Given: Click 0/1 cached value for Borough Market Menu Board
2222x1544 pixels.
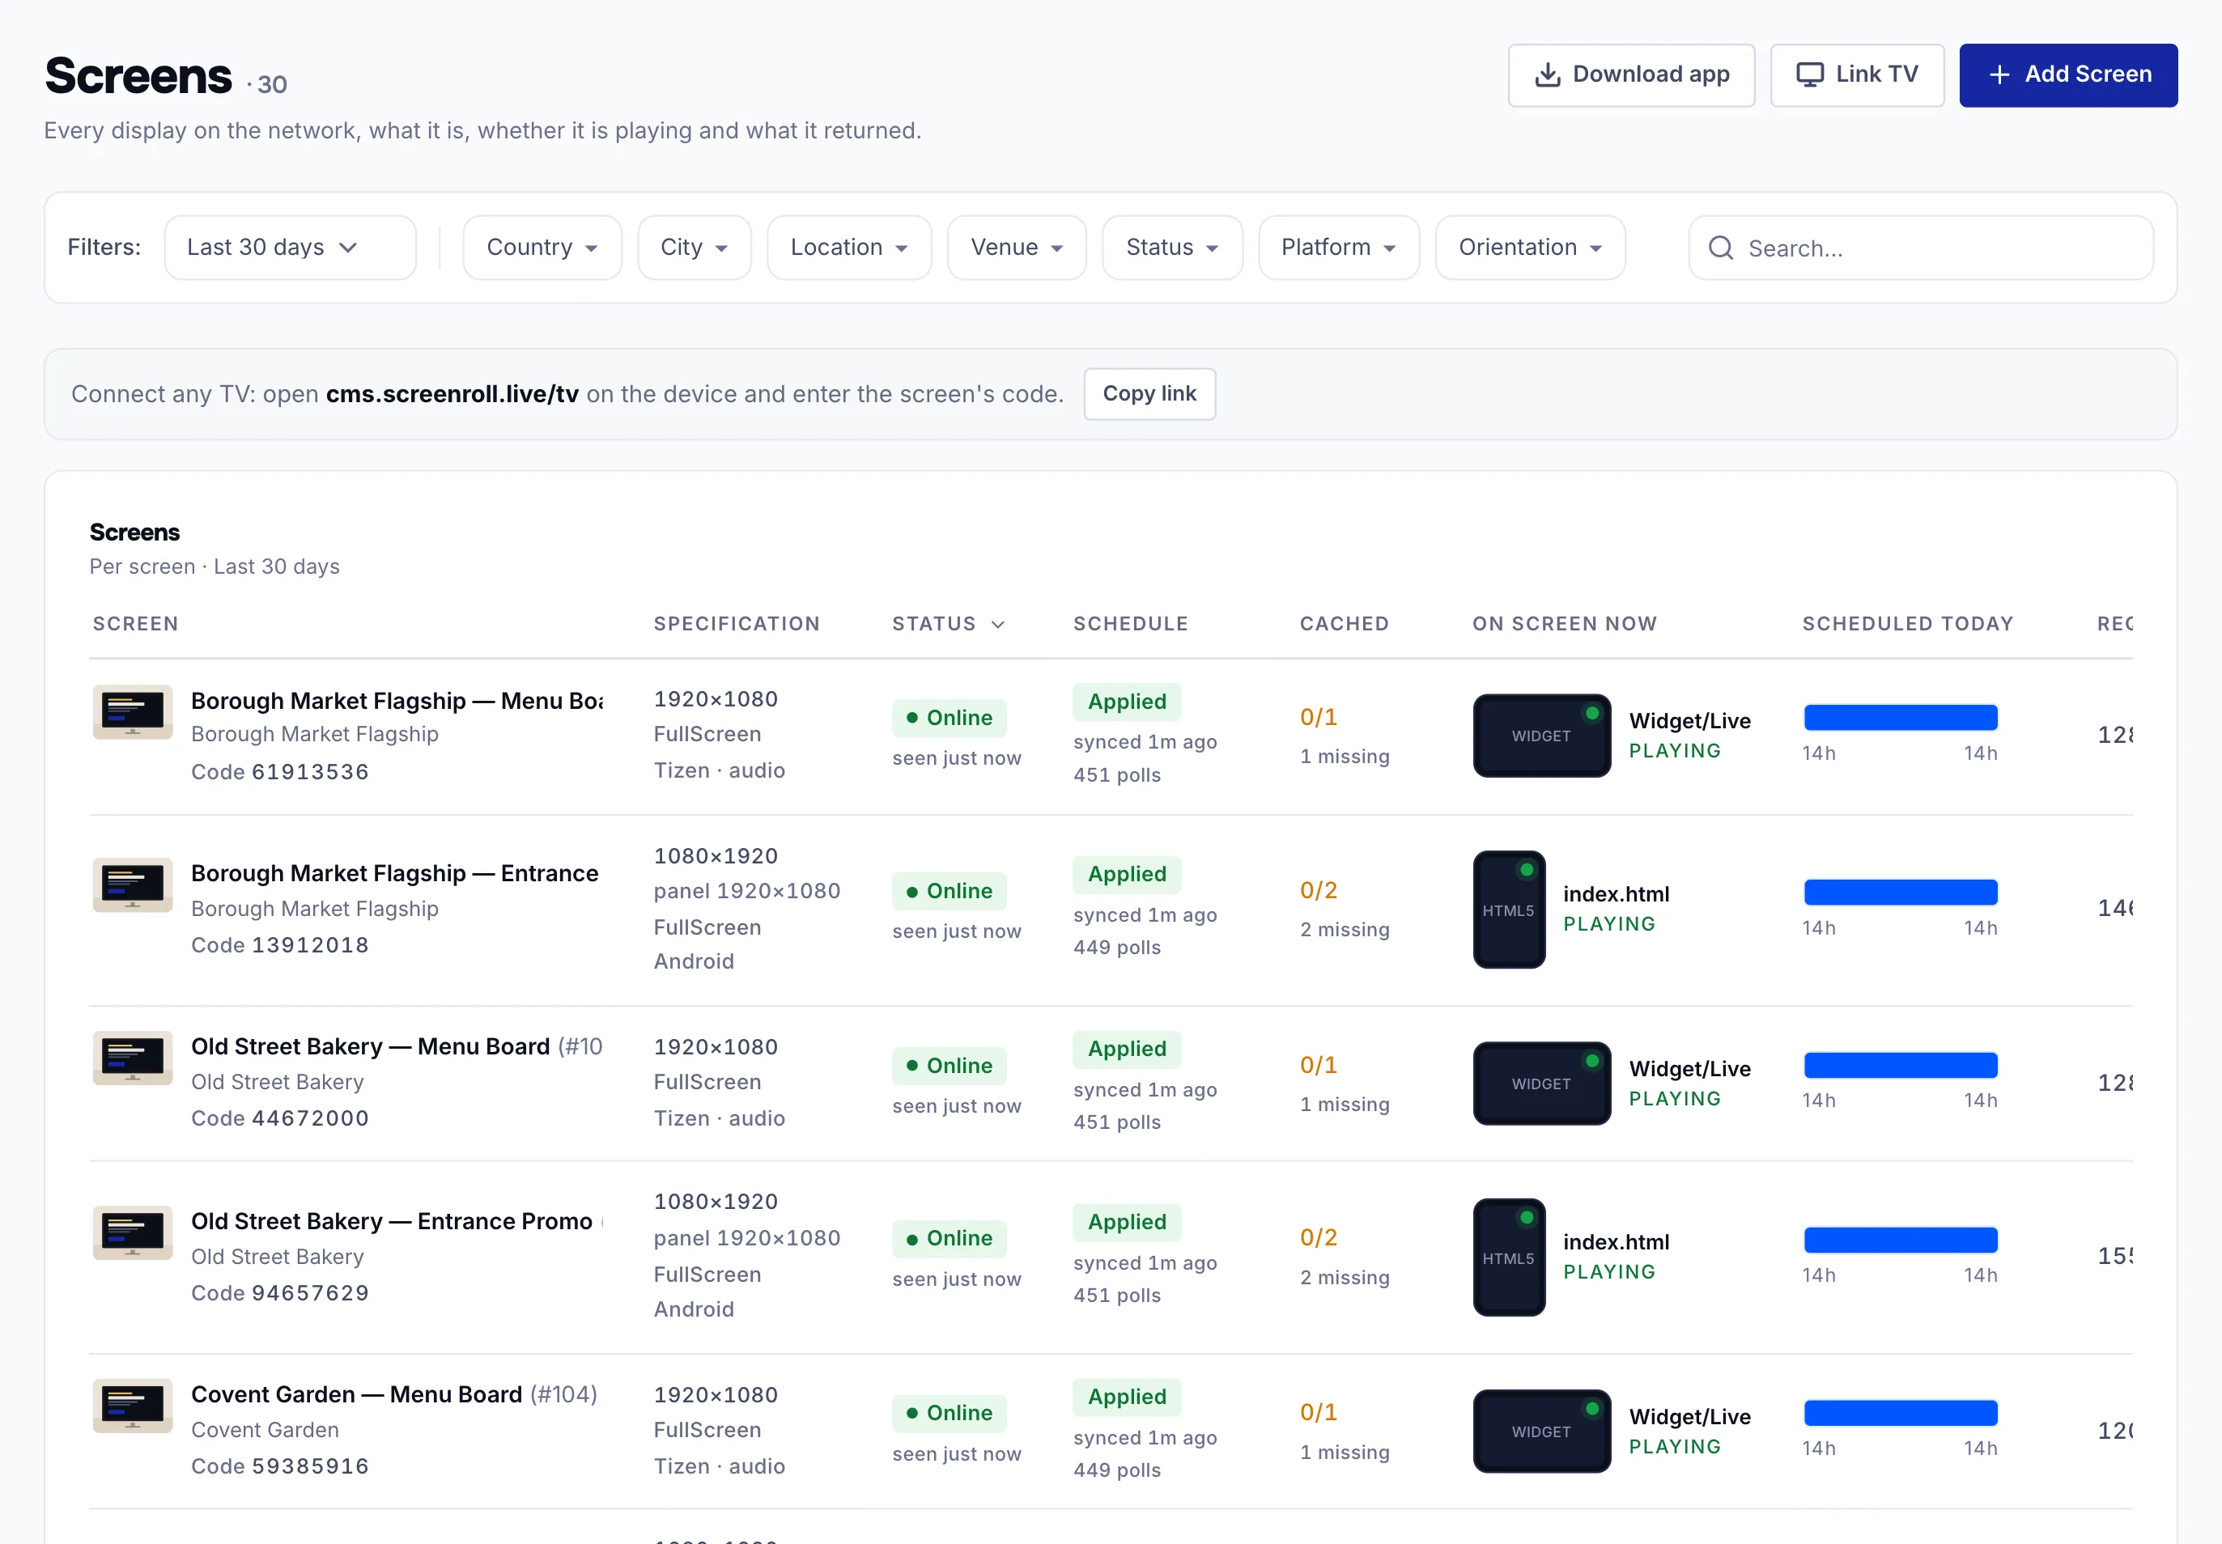Looking at the screenshot, I should [x=1318, y=717].
